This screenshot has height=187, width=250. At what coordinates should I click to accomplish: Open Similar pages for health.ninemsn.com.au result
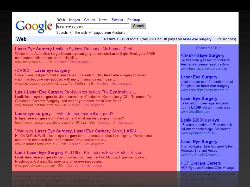click(123, 122)
